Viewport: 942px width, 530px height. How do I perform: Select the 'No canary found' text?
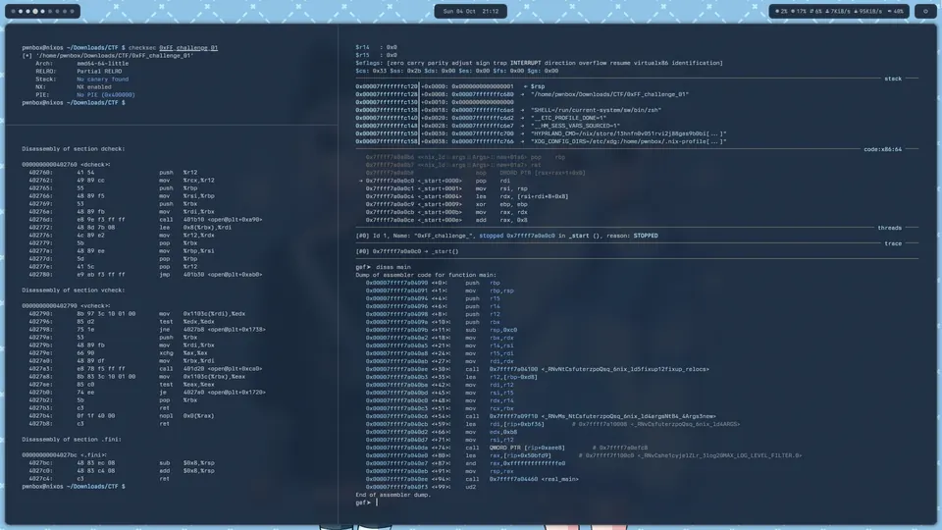102,79
